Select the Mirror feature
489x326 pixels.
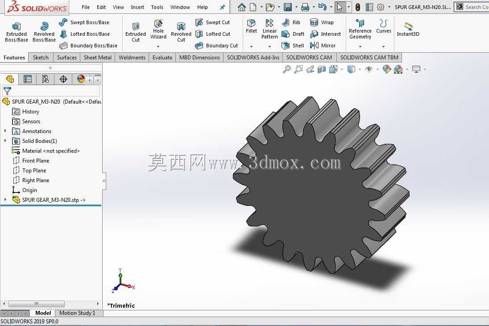coord(323,45)
